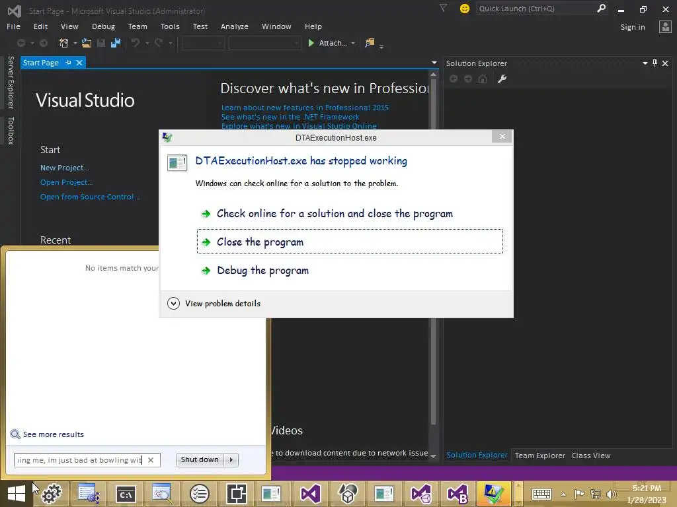
Task: Click the Solution Explorer Forward icon
Action: [x=468, y=79]
